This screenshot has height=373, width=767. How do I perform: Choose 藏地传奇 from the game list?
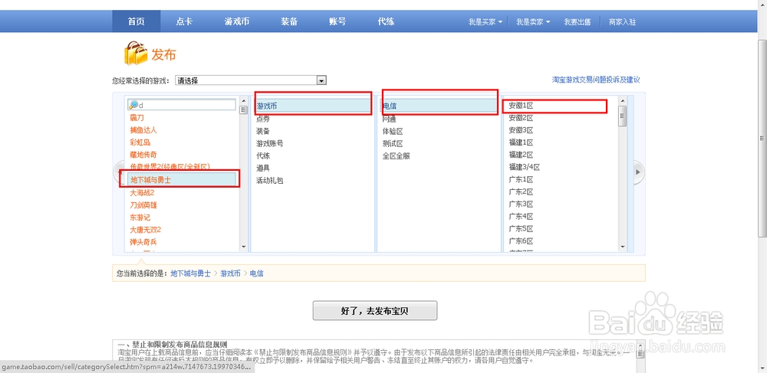point(143,154)
